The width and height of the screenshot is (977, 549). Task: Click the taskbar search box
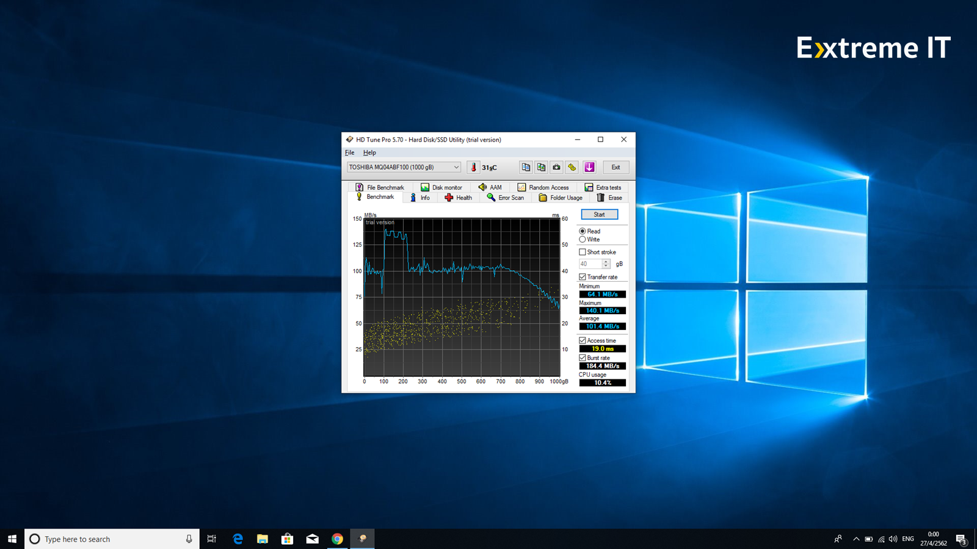tap(112, 539)
